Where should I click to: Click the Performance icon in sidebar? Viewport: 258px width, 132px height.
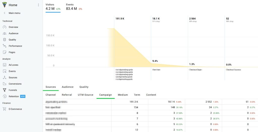[4, 46]
